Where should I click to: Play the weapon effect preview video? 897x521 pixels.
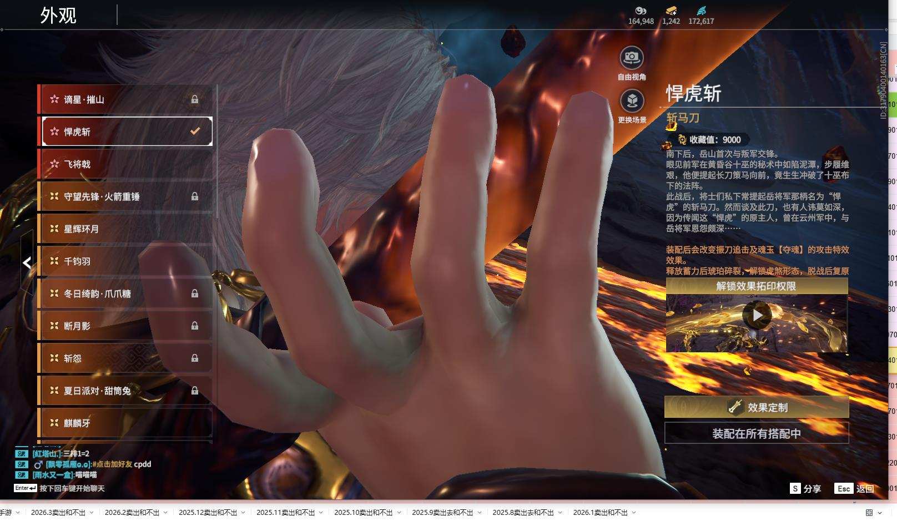pyautogui.click(x=757, y=315)
